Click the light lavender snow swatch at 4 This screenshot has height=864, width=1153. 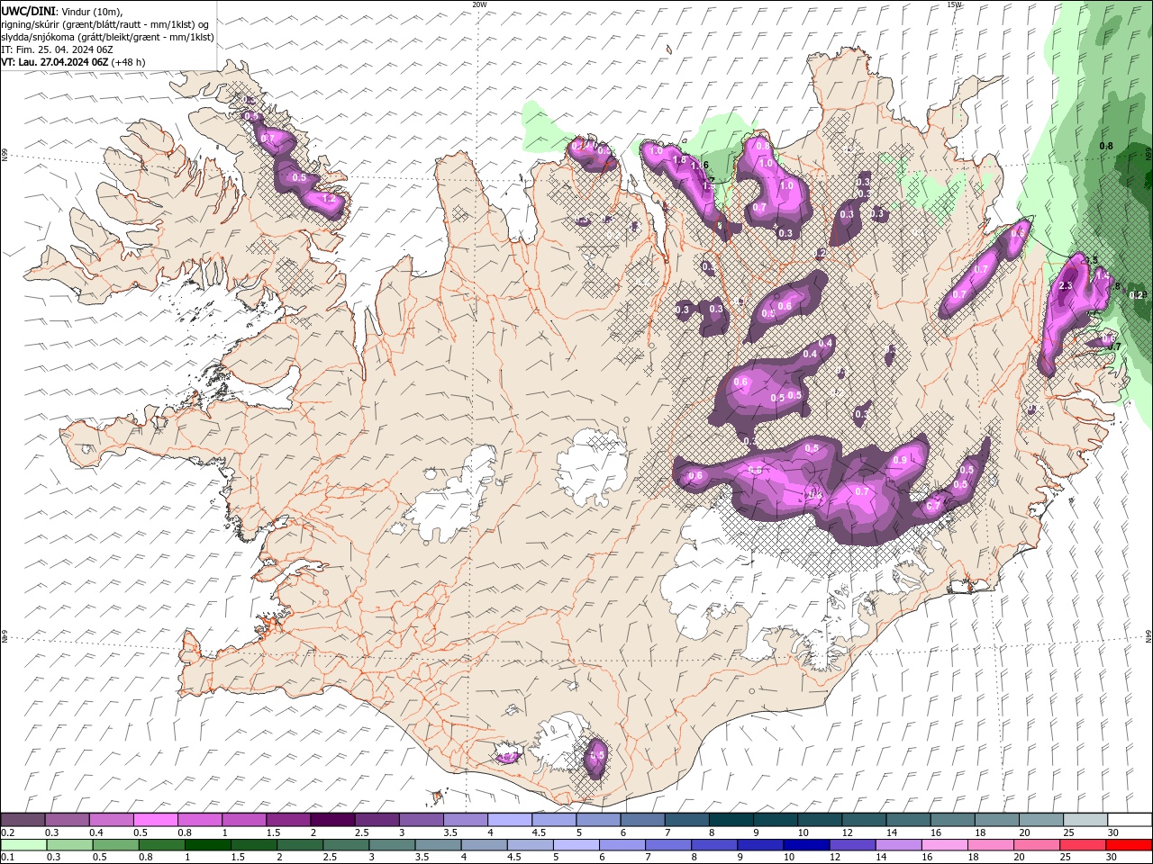(508, 820)
